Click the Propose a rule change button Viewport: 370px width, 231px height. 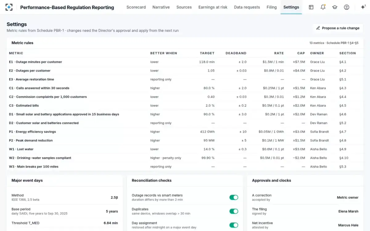(338, 28)
